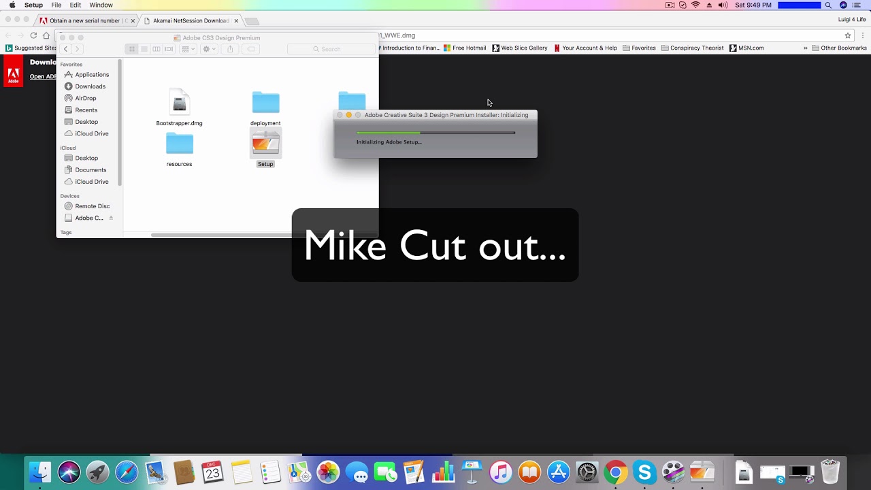Click the Finder share button
871x490 pixels.
(x=230, y=49)
